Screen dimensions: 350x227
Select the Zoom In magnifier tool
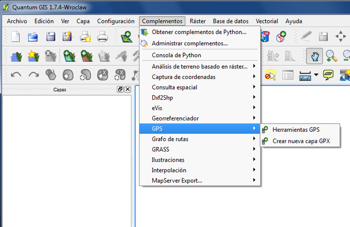[331, 56]
